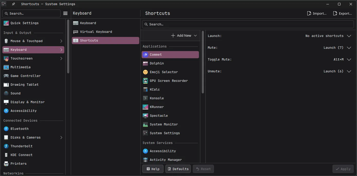Select Activity Manager under System Services
This screenshot has width=357, height=176.
coord(165,160)
